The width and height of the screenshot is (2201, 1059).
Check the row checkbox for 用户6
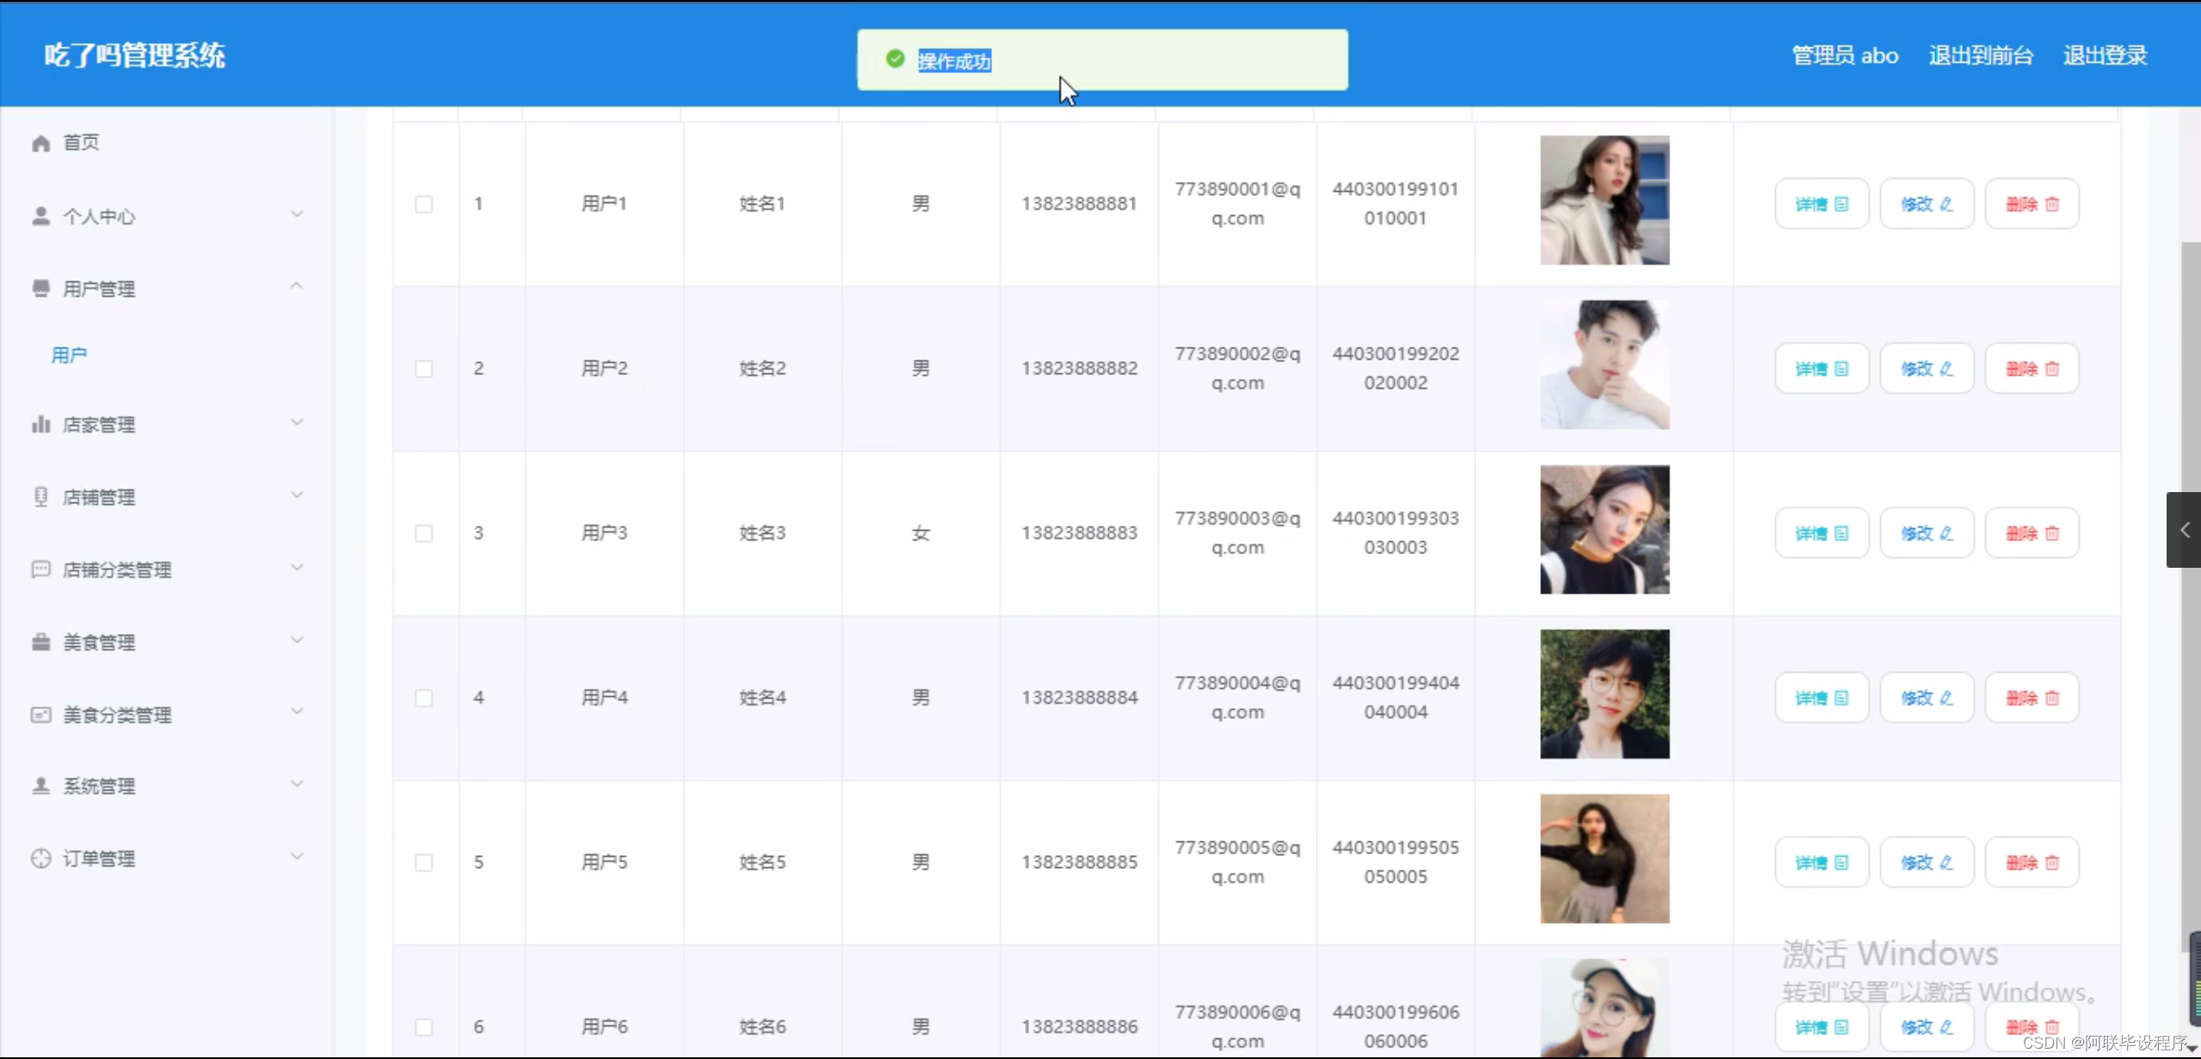(x=425, y=1026)
